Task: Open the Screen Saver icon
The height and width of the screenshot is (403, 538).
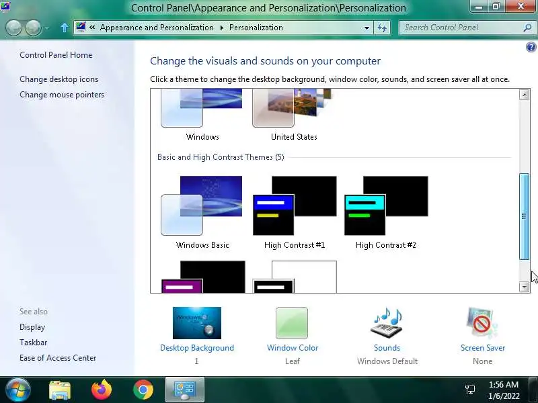Action: 482,323
